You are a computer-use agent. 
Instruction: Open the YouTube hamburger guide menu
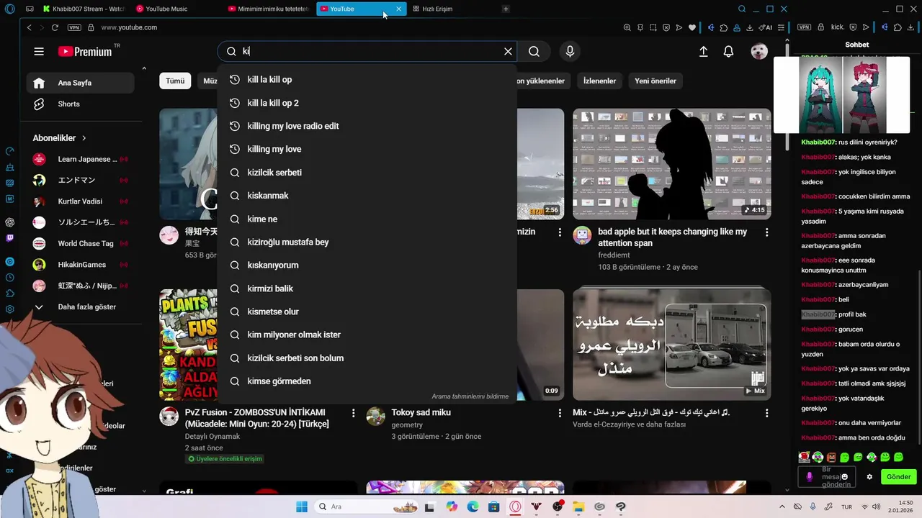pyautogui.click(x=39, y=51)
